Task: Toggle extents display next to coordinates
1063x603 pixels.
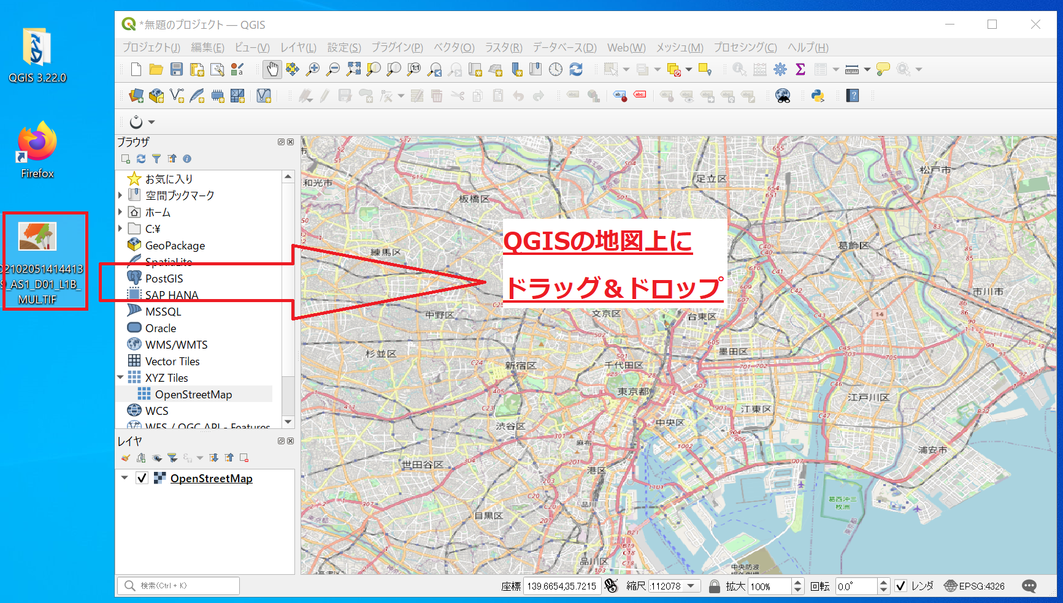Action: coord(611,586)
